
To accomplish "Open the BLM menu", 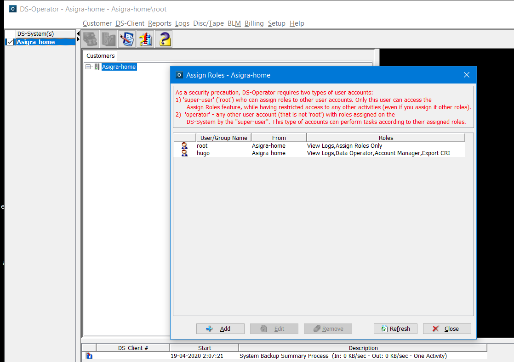I will [234, 23].
